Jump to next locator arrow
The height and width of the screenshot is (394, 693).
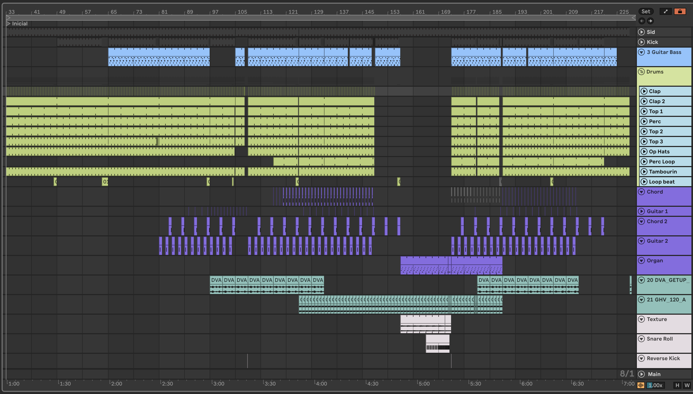[650, 21]
